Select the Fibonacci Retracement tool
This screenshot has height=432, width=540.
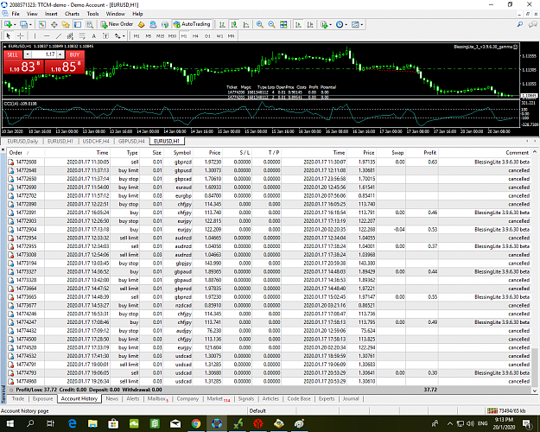[82, 35]
